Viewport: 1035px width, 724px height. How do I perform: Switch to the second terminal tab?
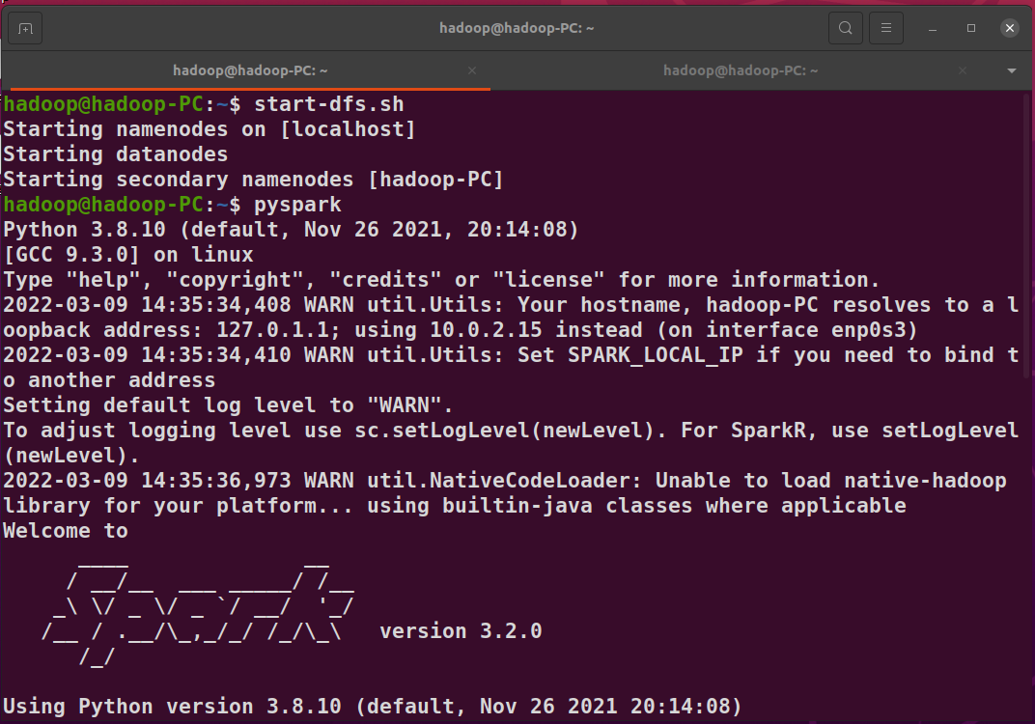[741, 70]
